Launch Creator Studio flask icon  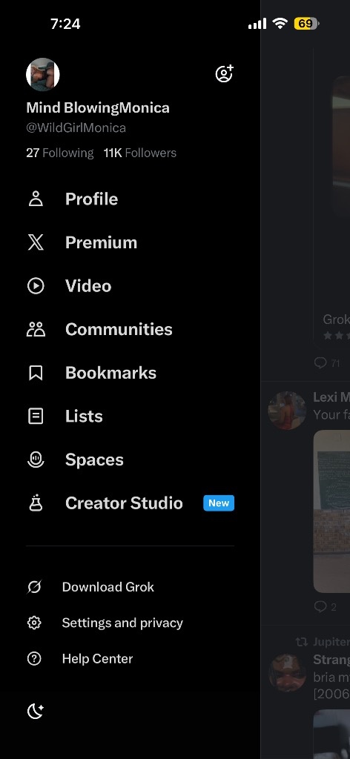pyautogui.click(x=36, y=503)
